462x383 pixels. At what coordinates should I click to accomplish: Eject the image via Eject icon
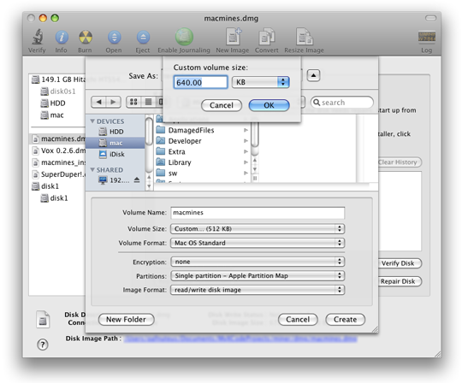click(143, 38)
